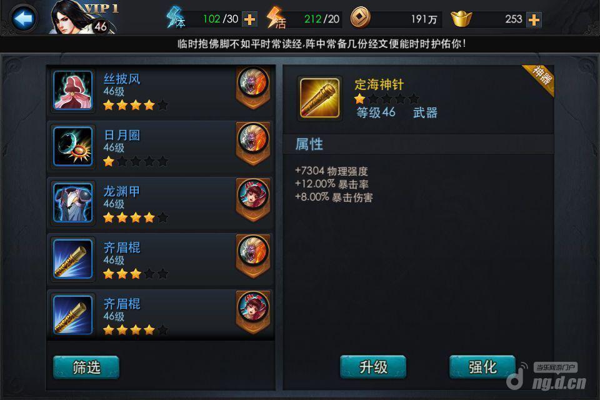Tap the 定海神针 weapon icon
This screenshot has height=400, width=600.
[319, 98]
